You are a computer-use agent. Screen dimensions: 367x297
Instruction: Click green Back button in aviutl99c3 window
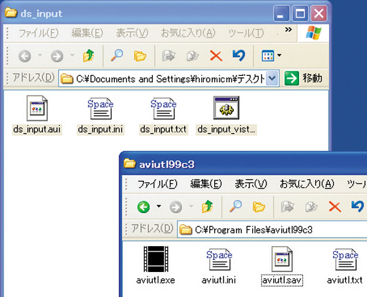[143, 207]
